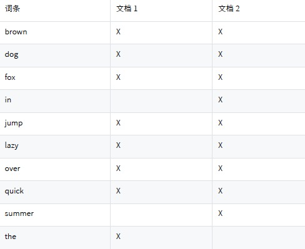Select the term 'quick'
This screenshot has width=305, height=249.
pyautogui.click(x=14, y=191)
